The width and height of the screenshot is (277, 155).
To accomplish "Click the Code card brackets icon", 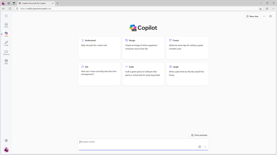I will point(127,67).
